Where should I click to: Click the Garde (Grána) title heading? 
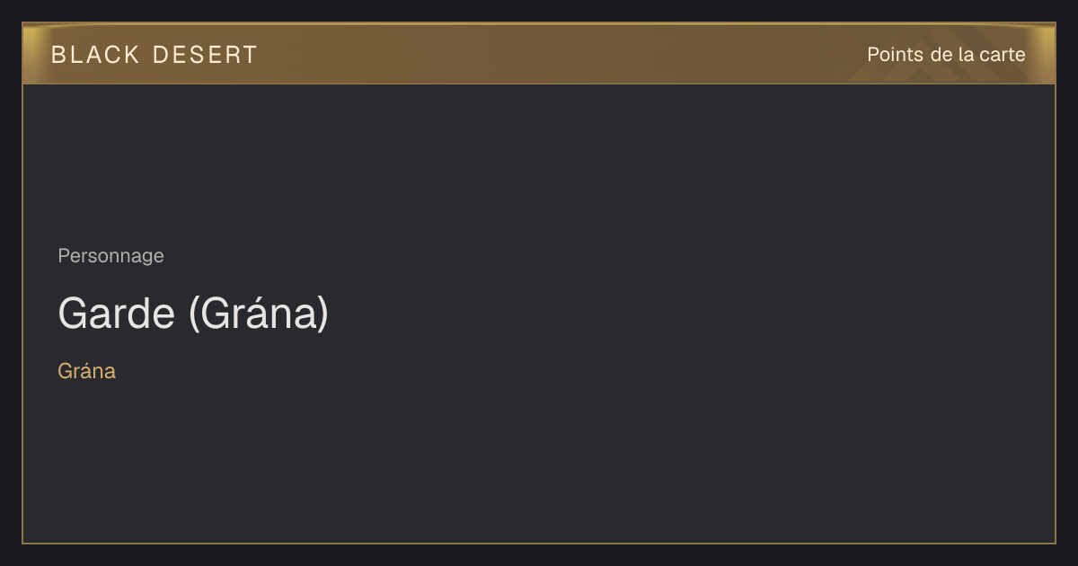193,314
